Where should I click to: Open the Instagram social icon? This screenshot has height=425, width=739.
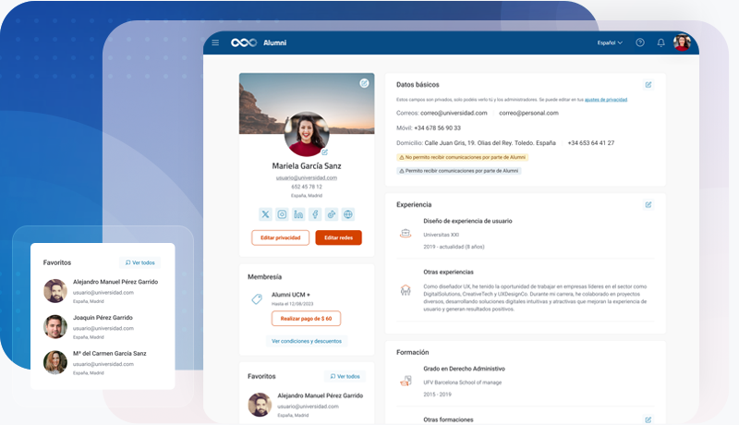282,214
